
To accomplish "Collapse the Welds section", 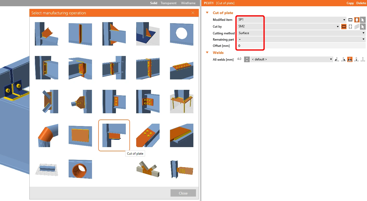I will [x=207, y=53].
